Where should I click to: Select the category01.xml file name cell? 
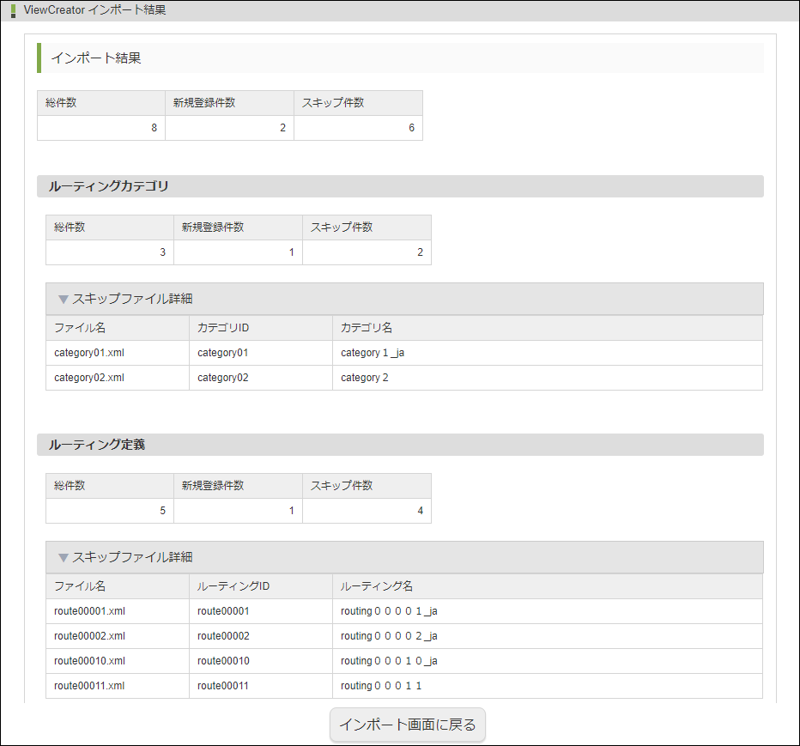click(118, 353)
